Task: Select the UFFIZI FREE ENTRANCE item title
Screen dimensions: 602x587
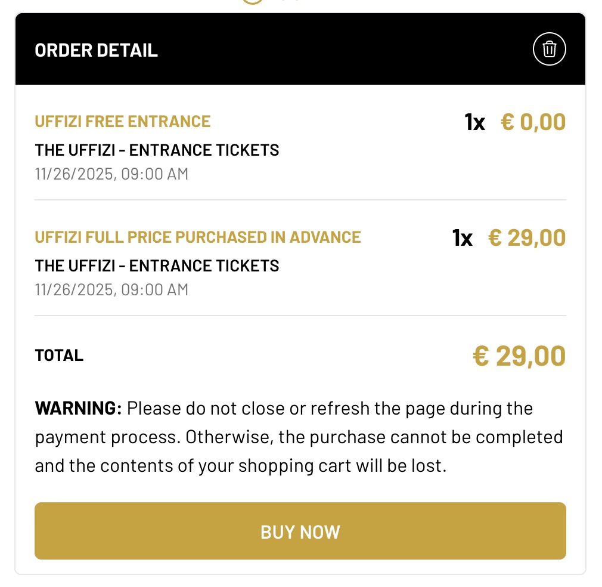Action: click(x=122, y=122)
